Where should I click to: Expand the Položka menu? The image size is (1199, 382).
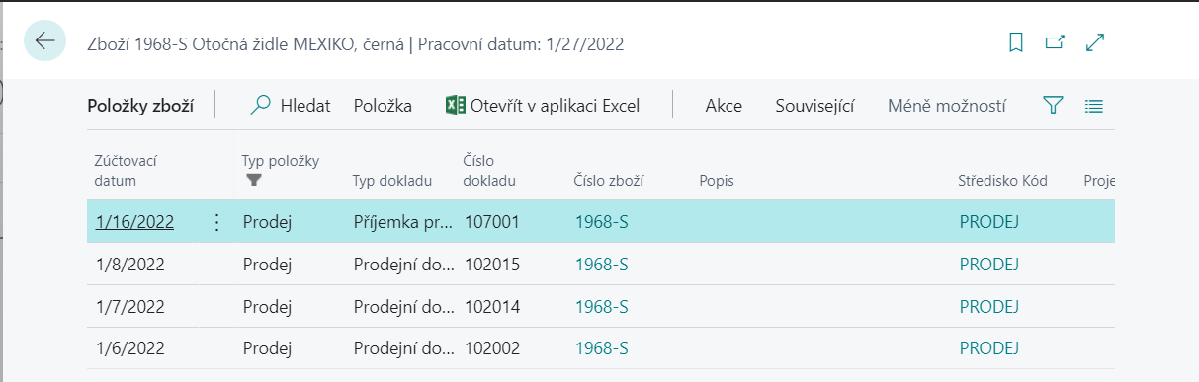tap(383, 106)
